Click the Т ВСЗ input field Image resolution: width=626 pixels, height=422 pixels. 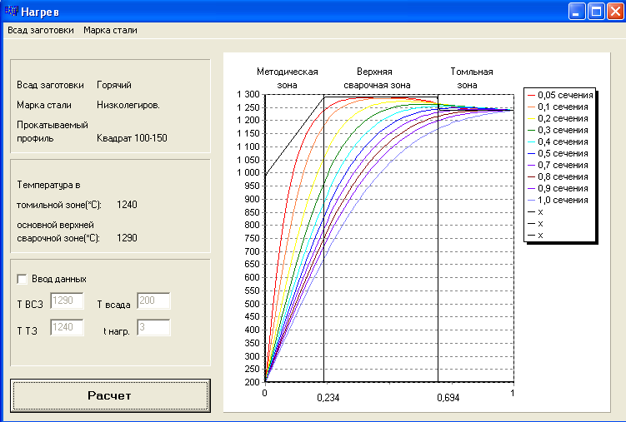[x=68, y=301]
